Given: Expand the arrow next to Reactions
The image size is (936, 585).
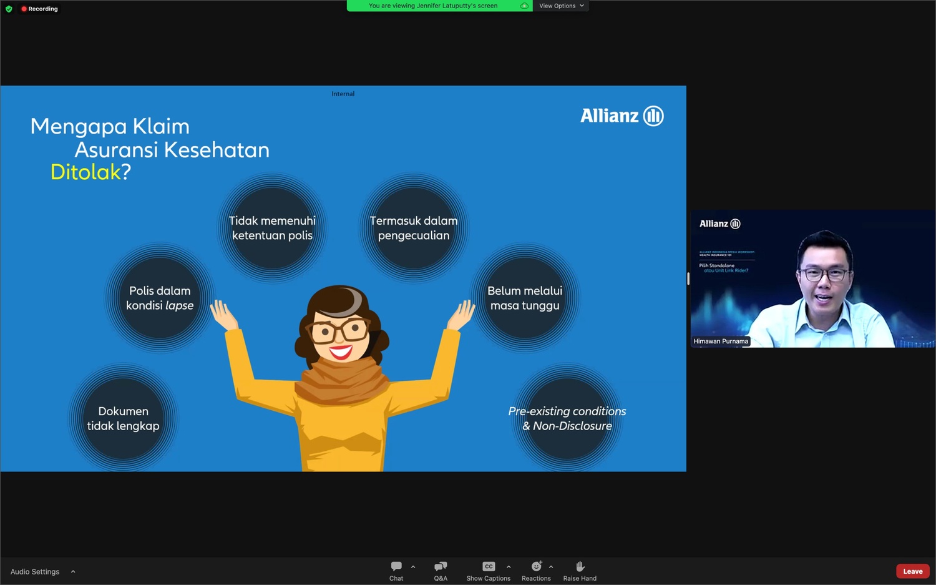Looking at the screenshot, I should tap(551, 567).
